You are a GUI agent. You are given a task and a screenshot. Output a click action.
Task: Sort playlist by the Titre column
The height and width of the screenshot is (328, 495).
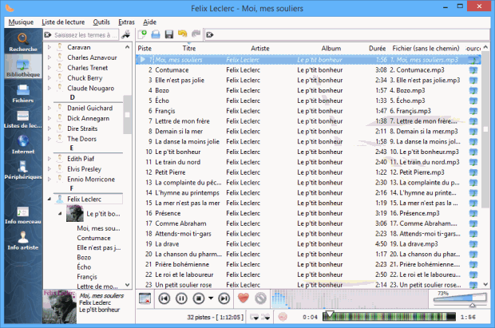(x=189, y=49)
